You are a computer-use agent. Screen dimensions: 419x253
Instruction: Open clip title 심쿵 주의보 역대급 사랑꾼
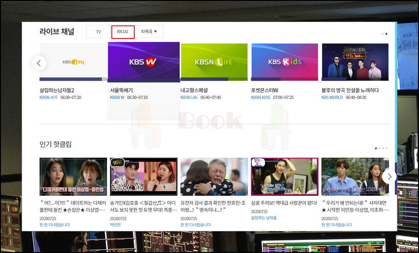(x=284, y=203)
